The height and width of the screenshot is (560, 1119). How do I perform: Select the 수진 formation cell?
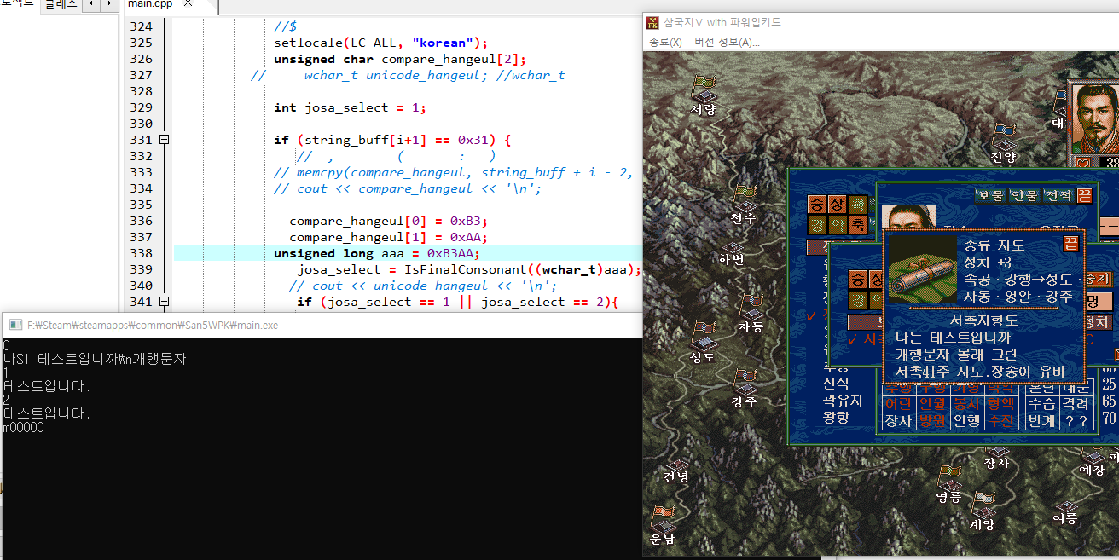coord(1000,421)
